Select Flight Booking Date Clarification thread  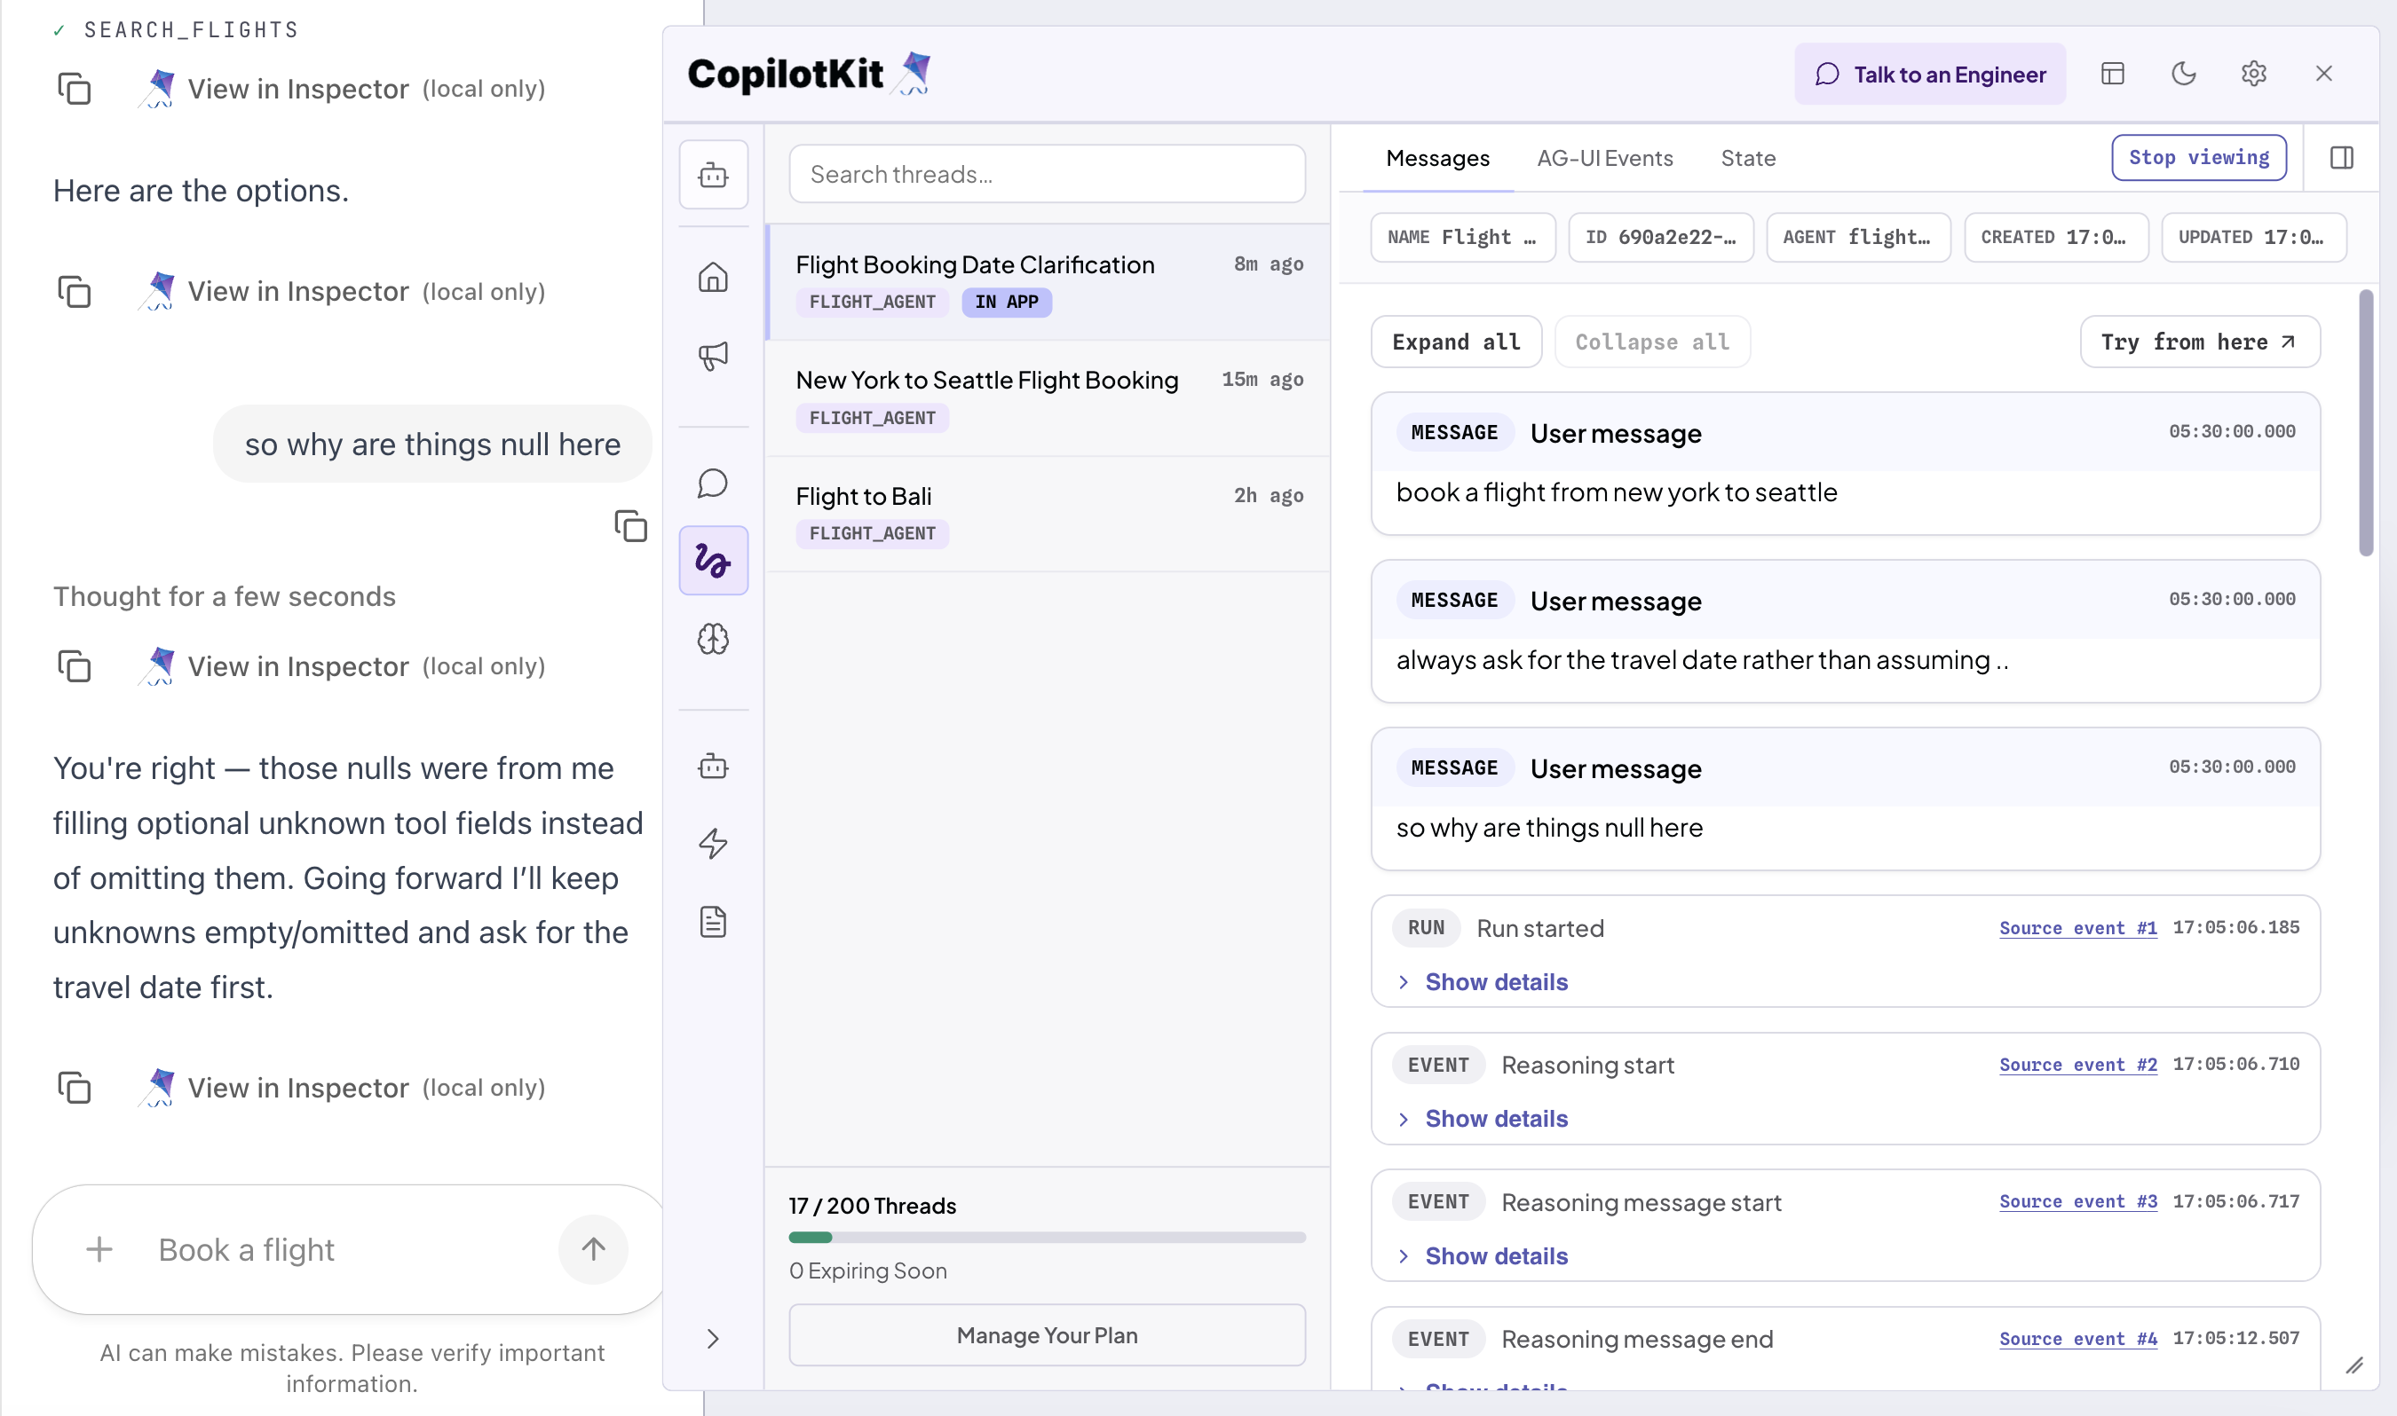1048,282
